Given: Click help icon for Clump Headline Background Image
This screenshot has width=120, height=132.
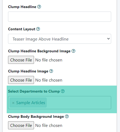Looking at the screenshot, I should pyautogui.click(x=73, y=51).
